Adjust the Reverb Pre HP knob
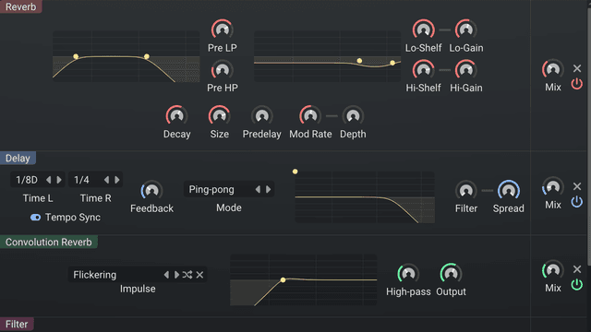Viewport: 591px width, 332px height. coord(222,70)
